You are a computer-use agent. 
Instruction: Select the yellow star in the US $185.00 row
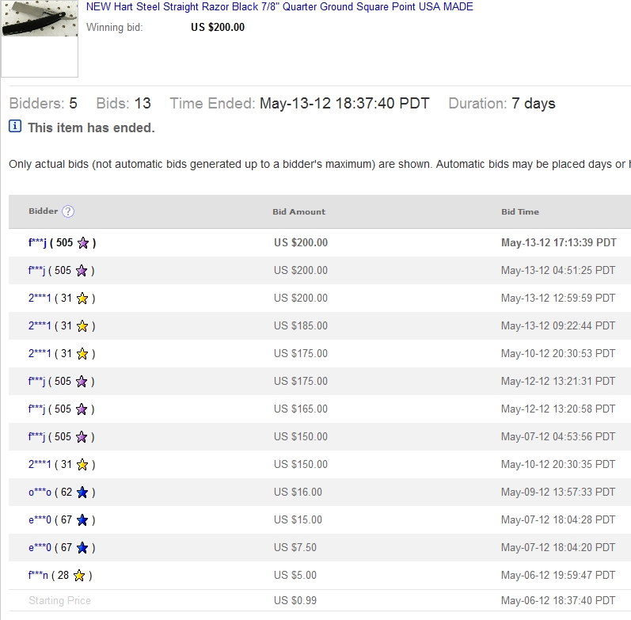pos(82,326)
